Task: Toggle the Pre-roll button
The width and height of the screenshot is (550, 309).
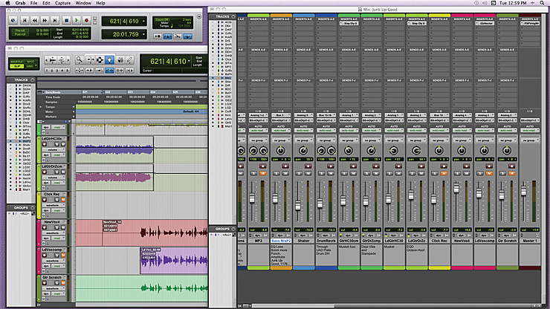Action: pos(19,30)
